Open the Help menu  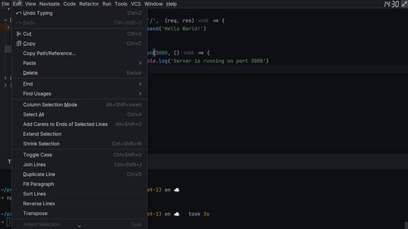pos(171,4)
